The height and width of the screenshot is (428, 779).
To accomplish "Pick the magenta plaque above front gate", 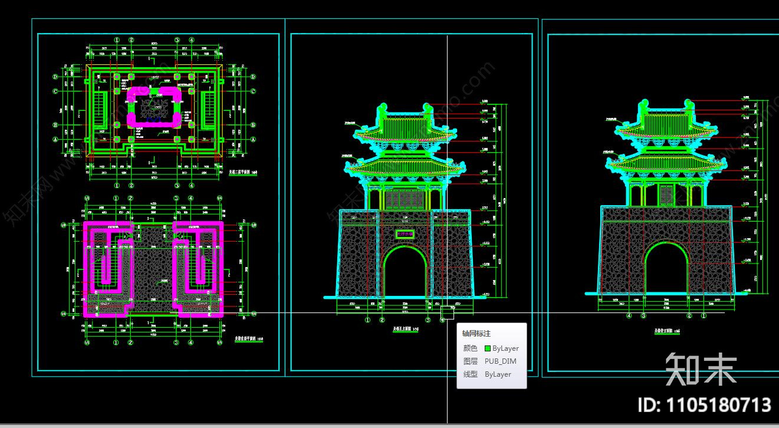I will pyautogui.click(x=405, y=234).
